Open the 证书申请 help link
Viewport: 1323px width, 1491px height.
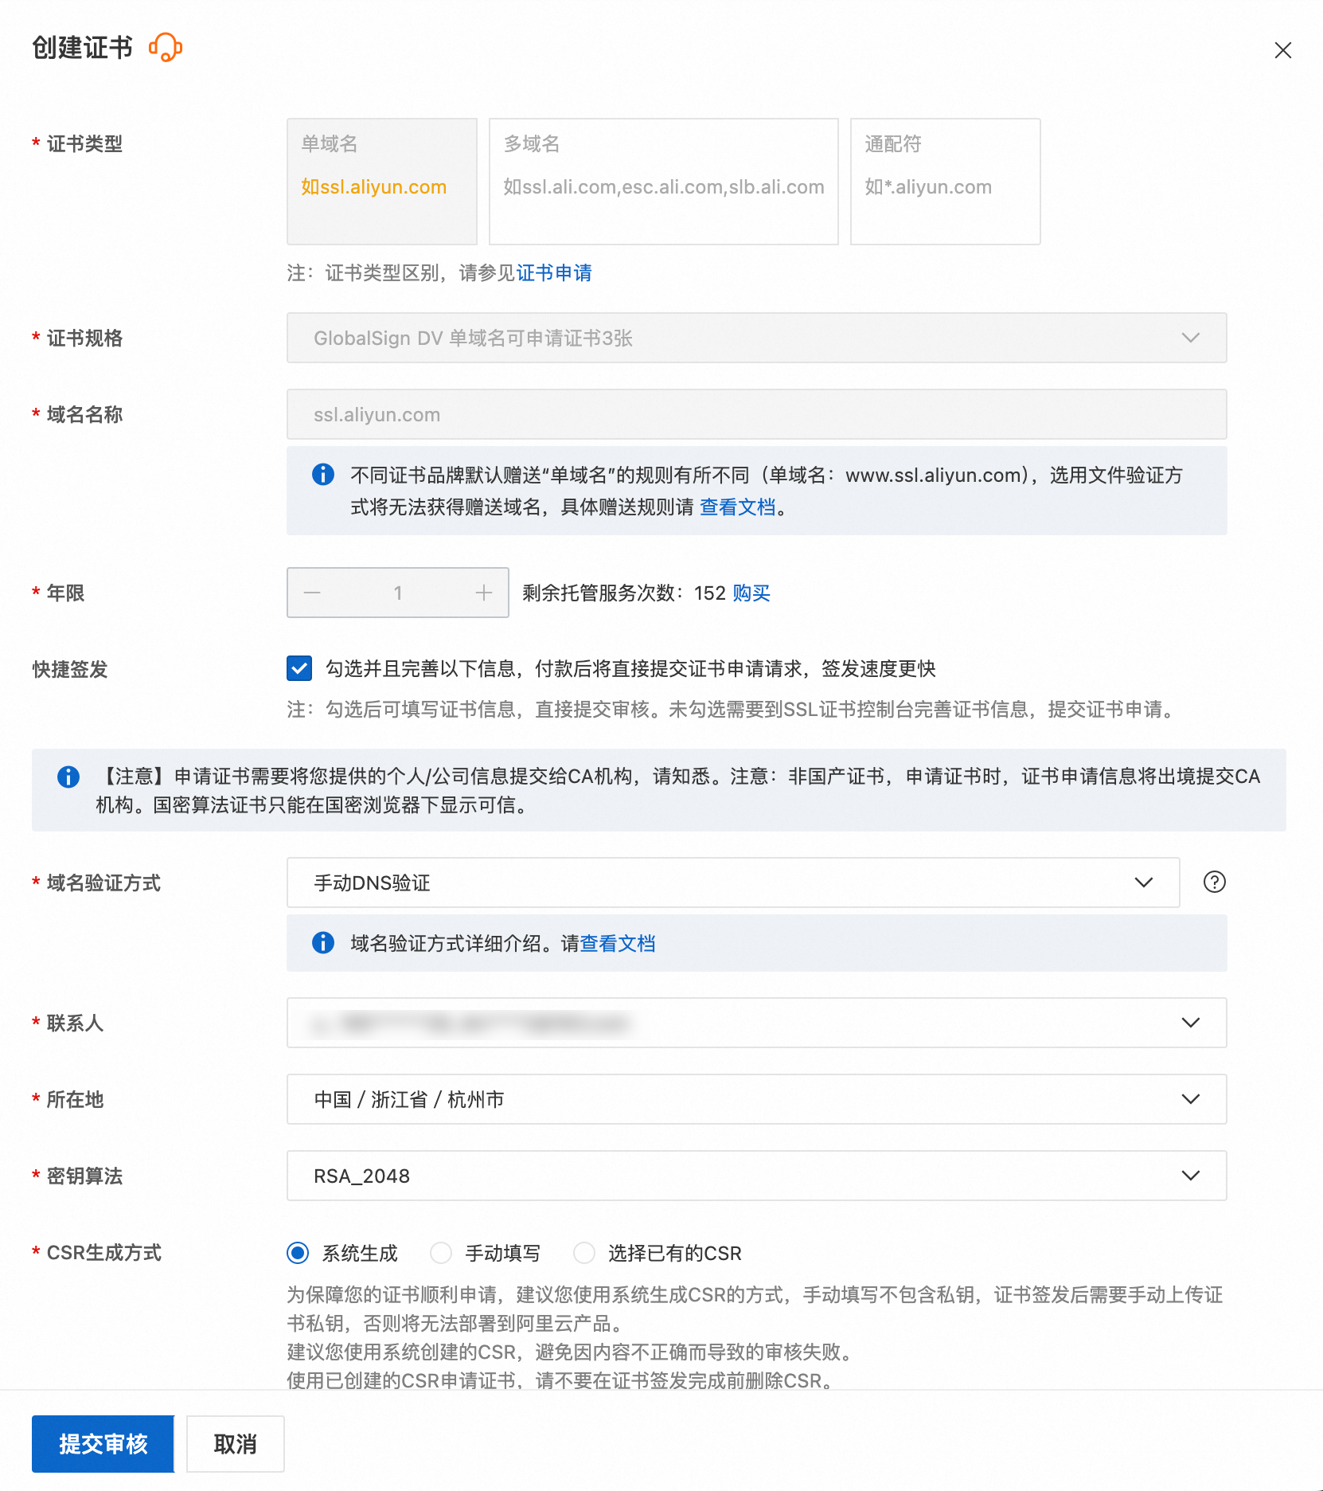tap(554, 273)
